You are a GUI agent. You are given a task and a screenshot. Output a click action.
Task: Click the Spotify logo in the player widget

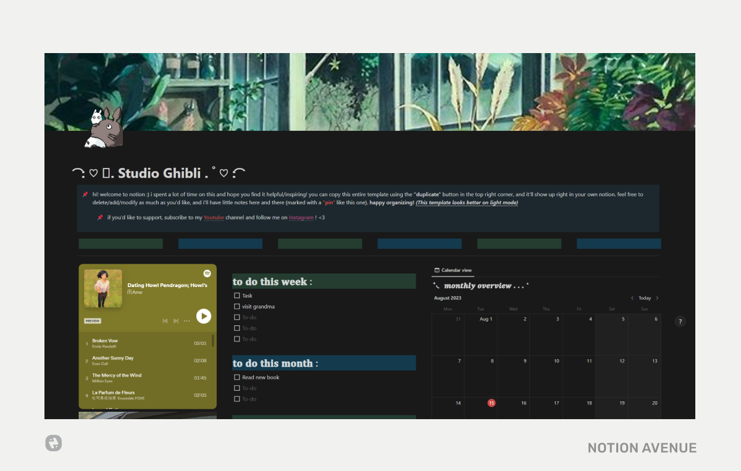(207, 273)
